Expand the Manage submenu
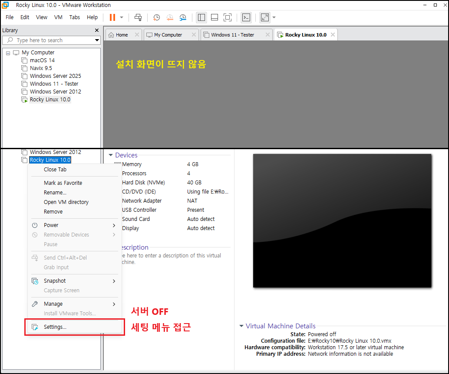Image resolution: width=449 pixels, height=374 pixels. [74, 304]
